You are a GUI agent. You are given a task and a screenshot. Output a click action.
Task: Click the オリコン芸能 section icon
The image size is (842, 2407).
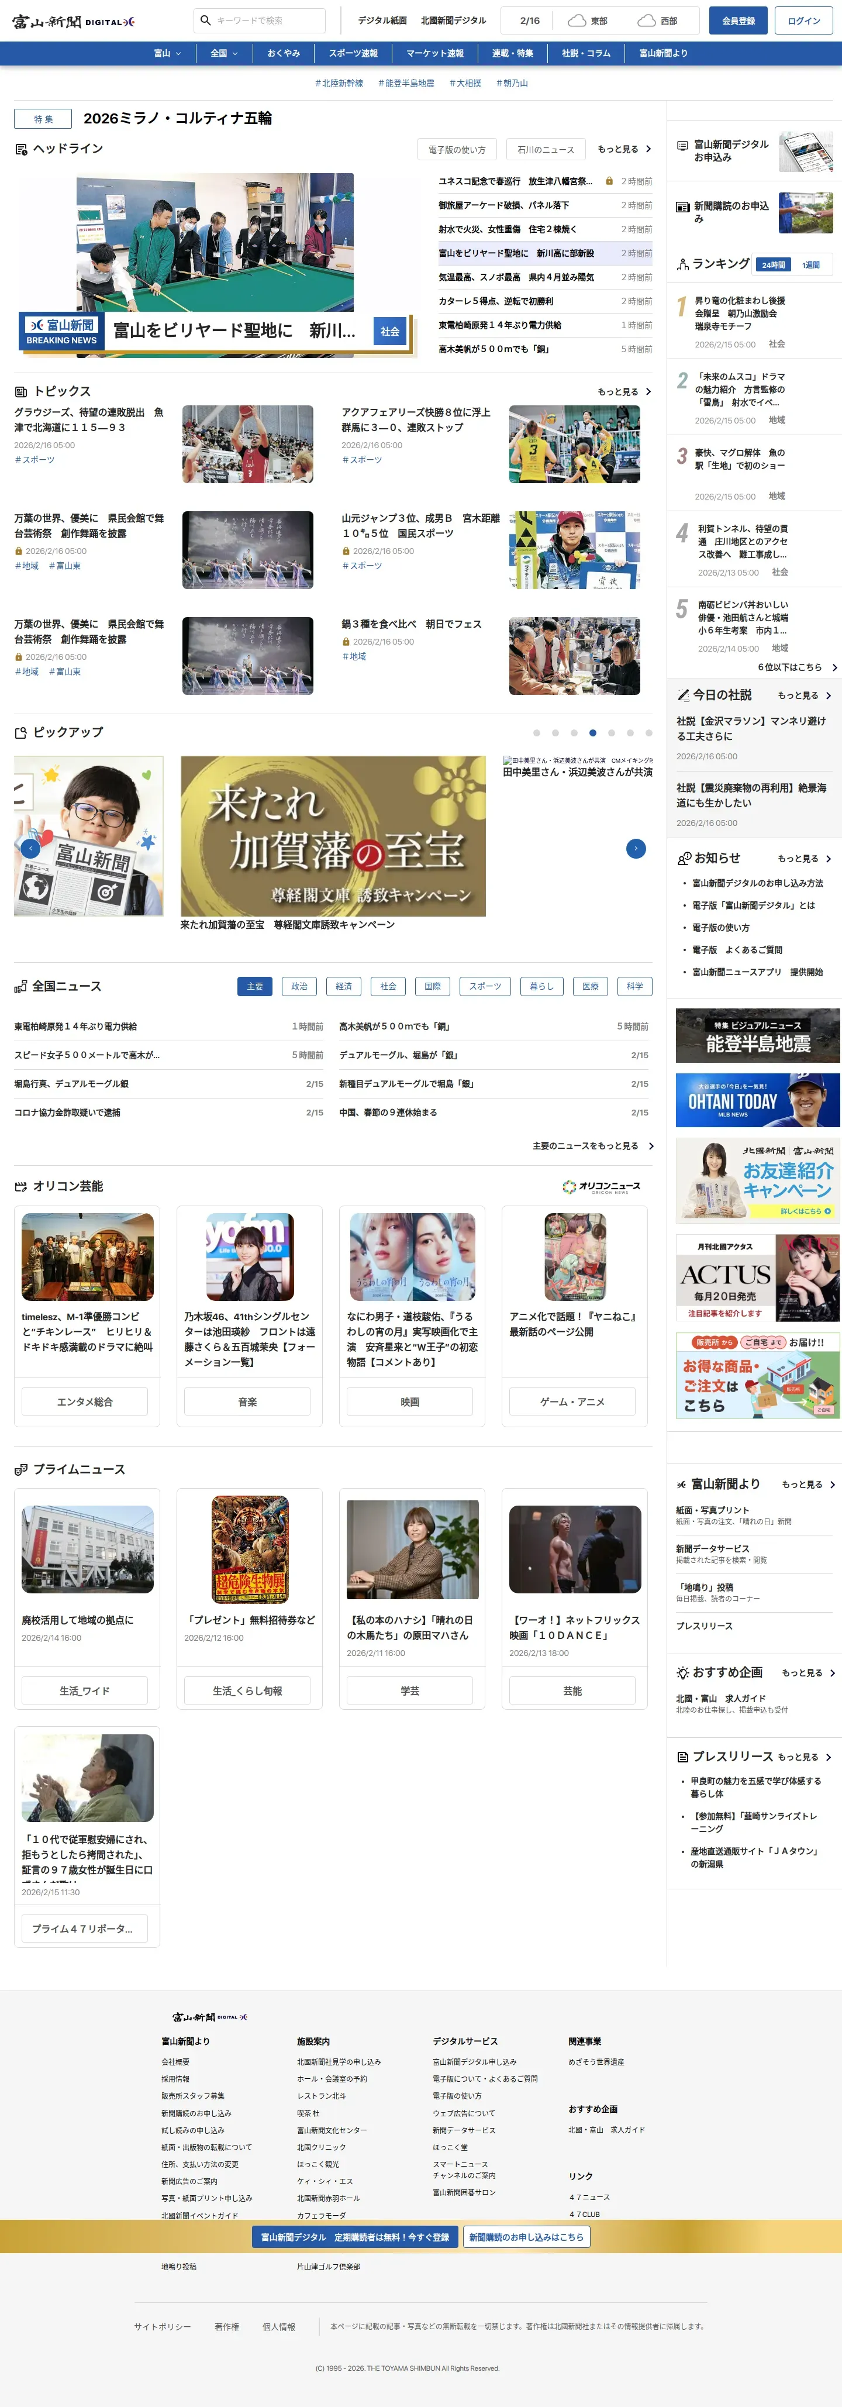(20, 1187)
